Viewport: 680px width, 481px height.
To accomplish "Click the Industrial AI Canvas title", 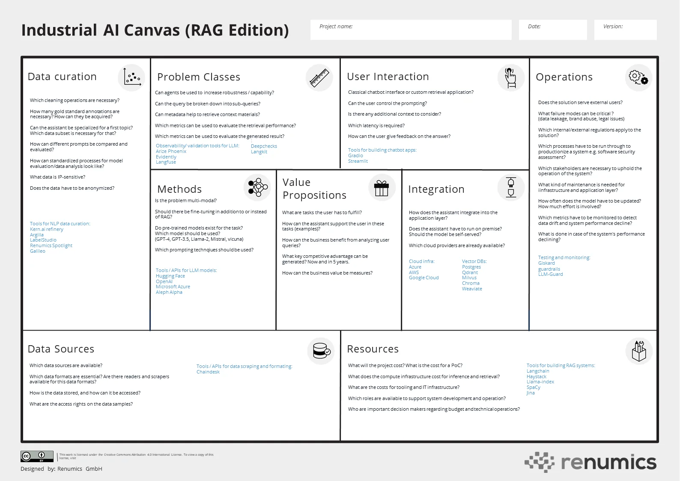I will tap(155, 30).
